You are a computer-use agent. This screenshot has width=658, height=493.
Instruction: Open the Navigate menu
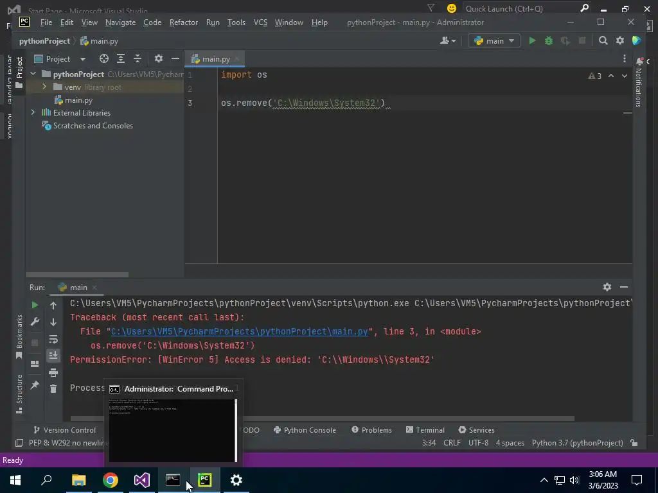click(x=120, y=22)
